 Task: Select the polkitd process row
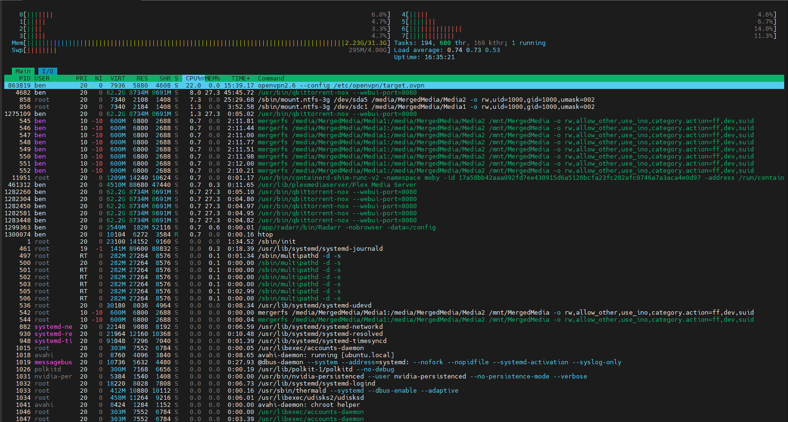coord(394,369)
